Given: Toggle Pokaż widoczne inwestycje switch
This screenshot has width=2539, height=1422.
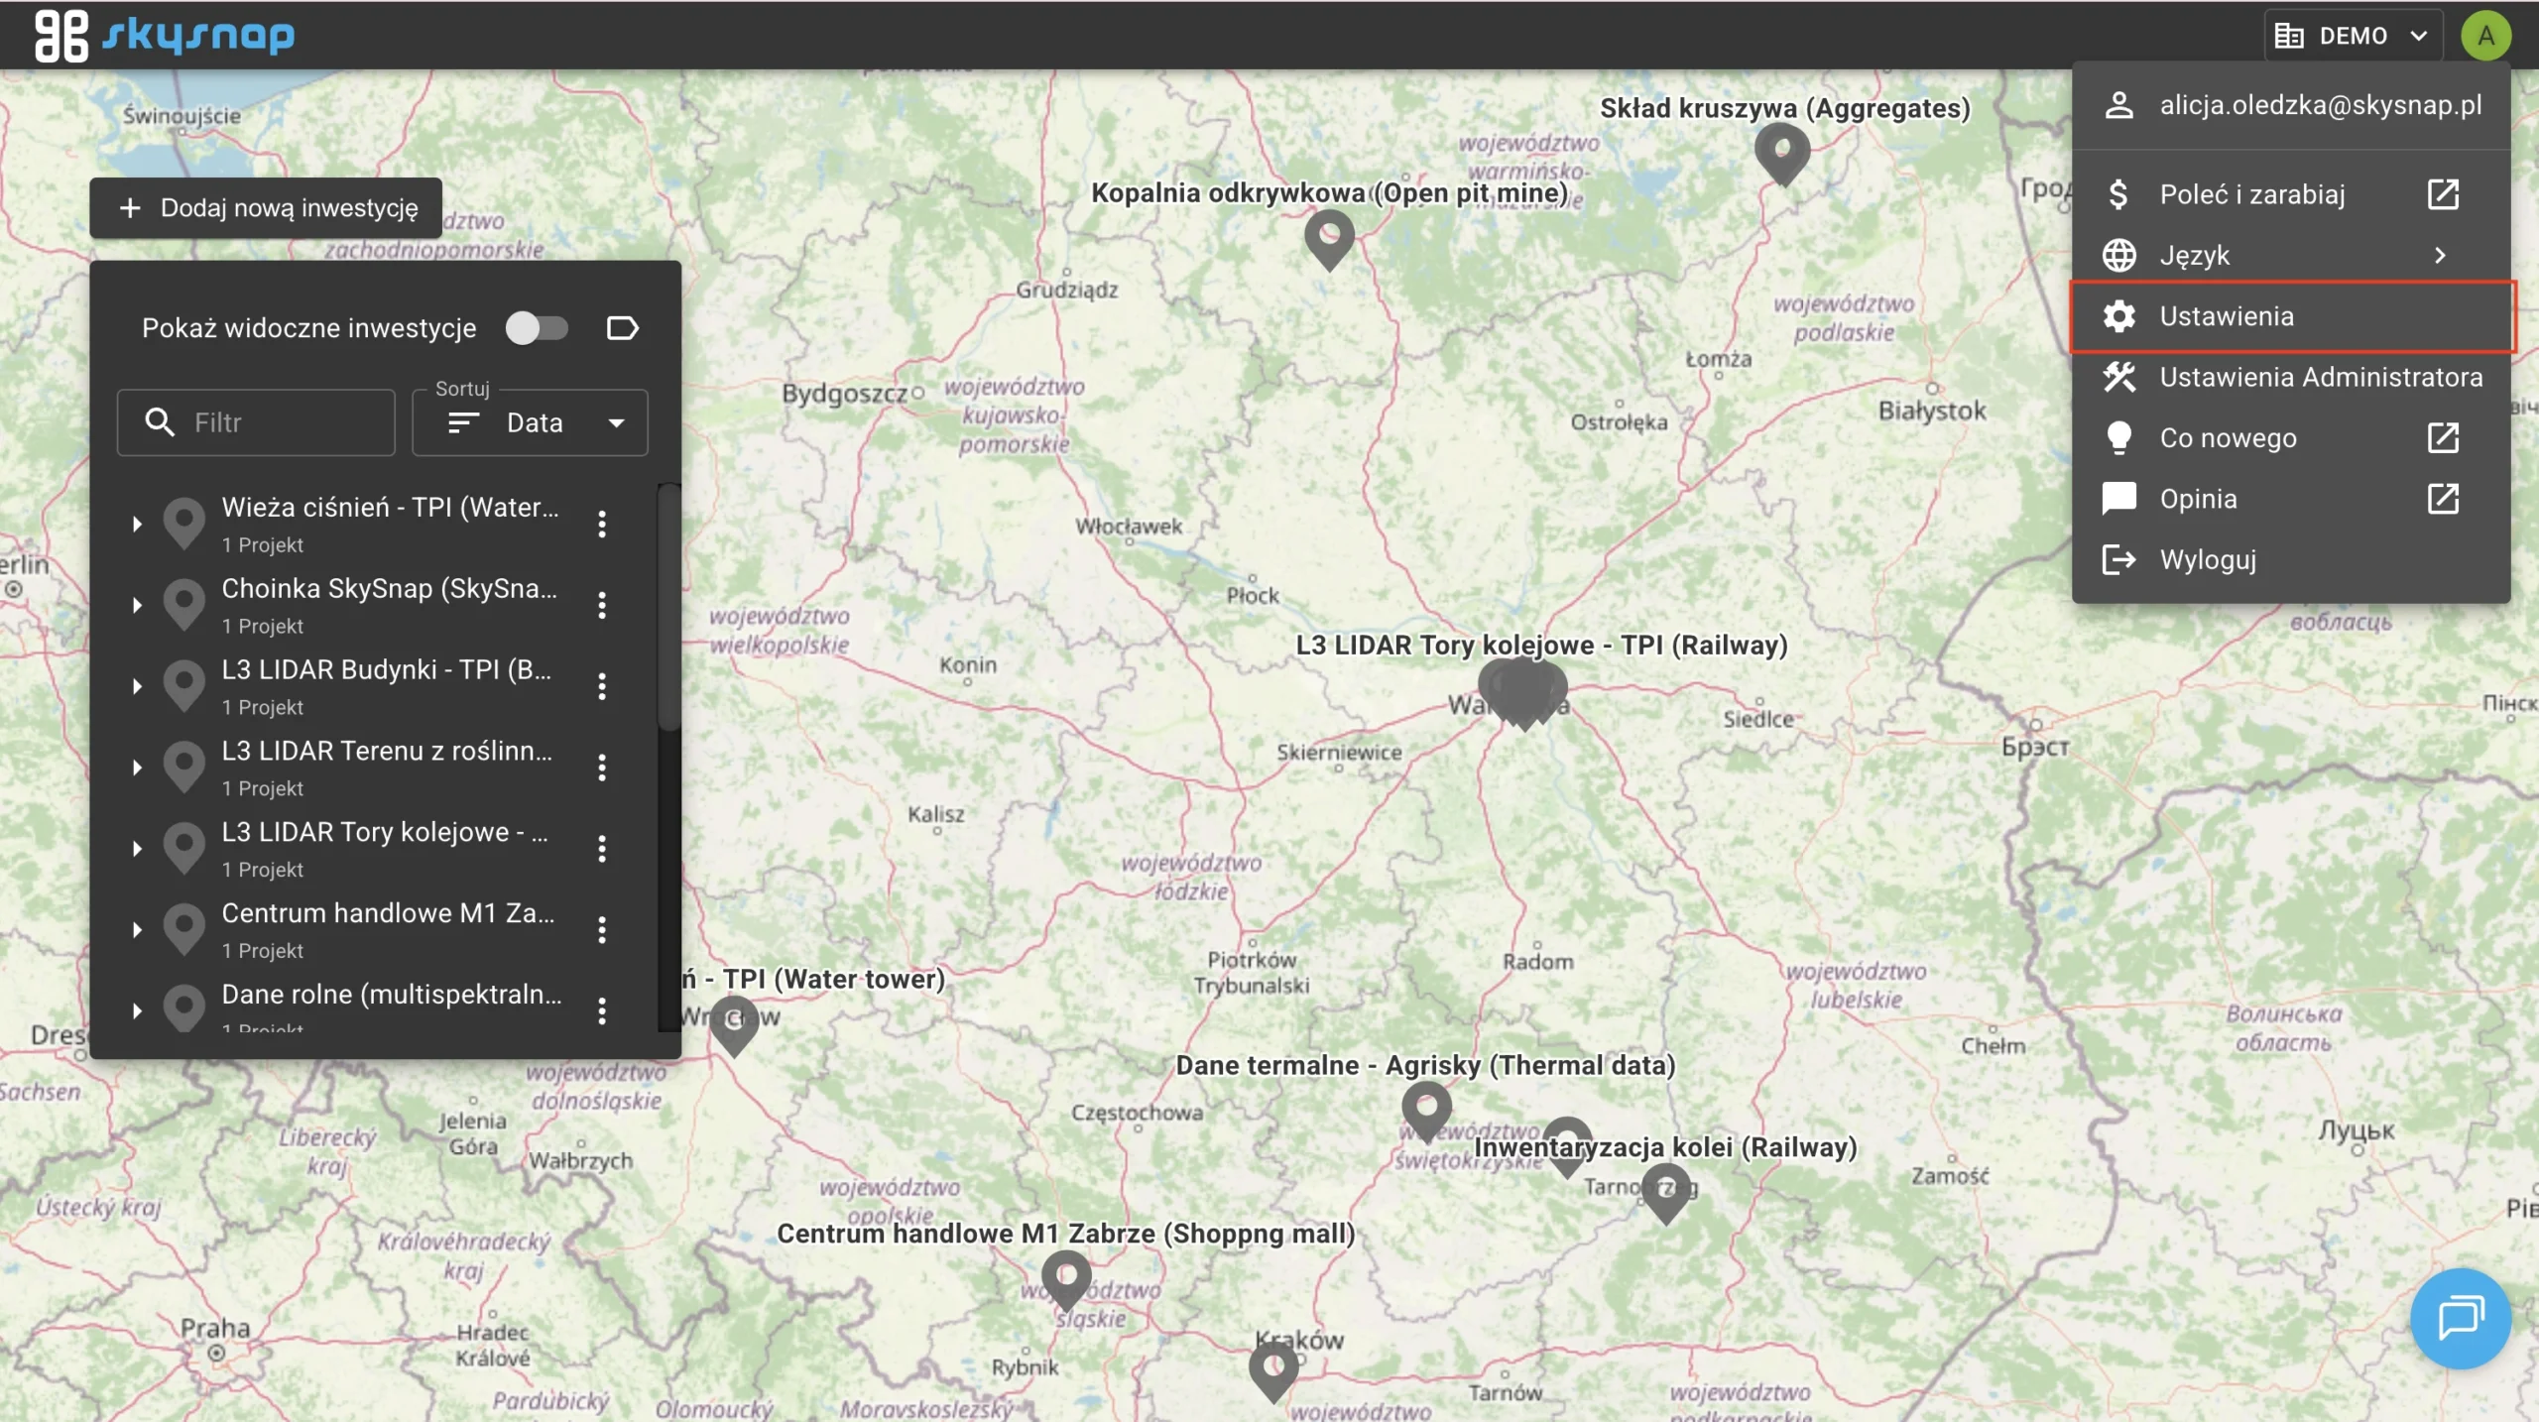Looking at the screenshot, I should (x=537, y=328).
